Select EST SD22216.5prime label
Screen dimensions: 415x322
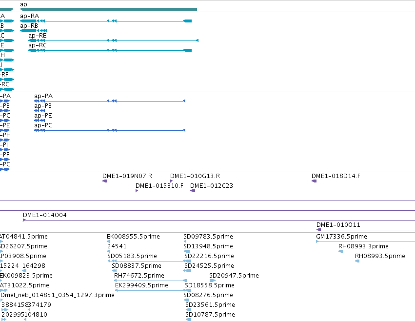pos(209,256)
